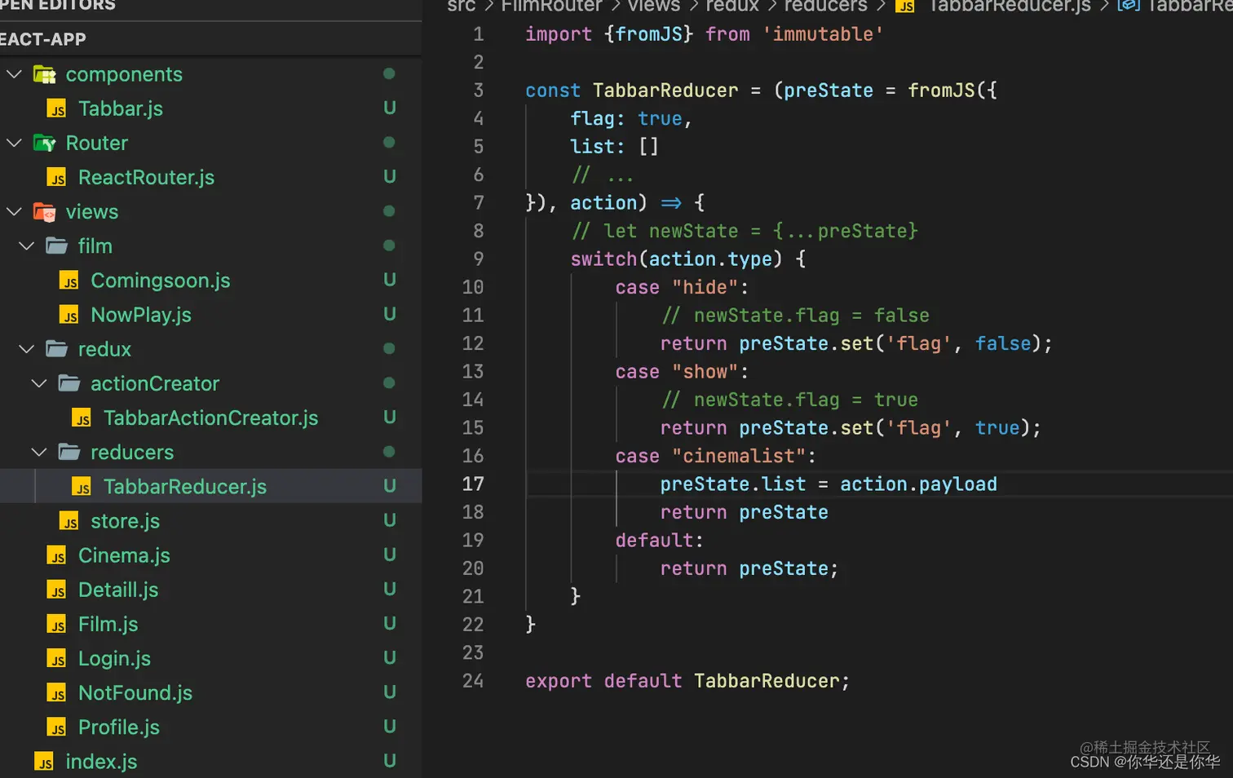Collapse the components folder chevron
Viewport: 1233px width, 778px height.
click(x=14, y=74)
